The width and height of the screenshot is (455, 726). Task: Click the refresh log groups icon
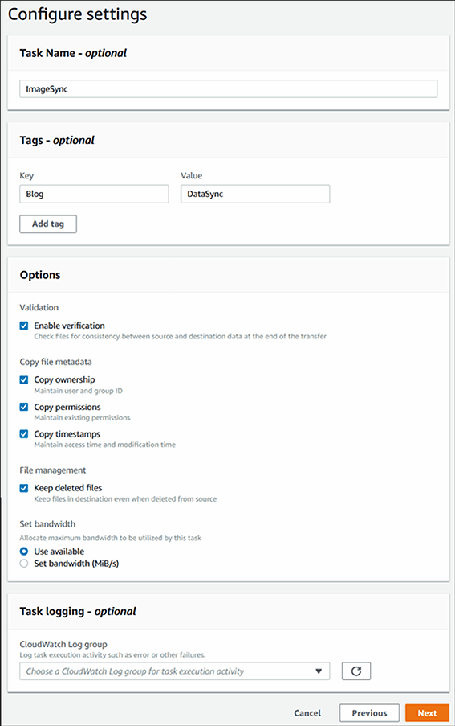[x=356, y=671]
